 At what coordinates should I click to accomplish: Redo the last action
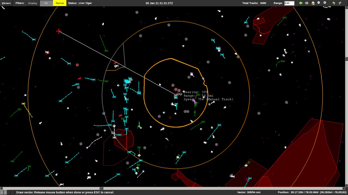click(x=340, y=3)
